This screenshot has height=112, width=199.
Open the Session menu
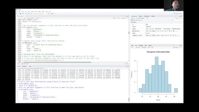[x=32, y=12]
